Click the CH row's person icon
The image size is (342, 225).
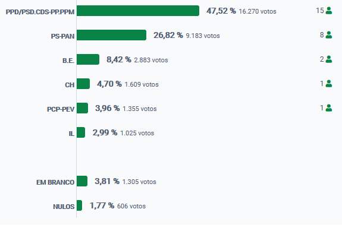tap(329, 84)
